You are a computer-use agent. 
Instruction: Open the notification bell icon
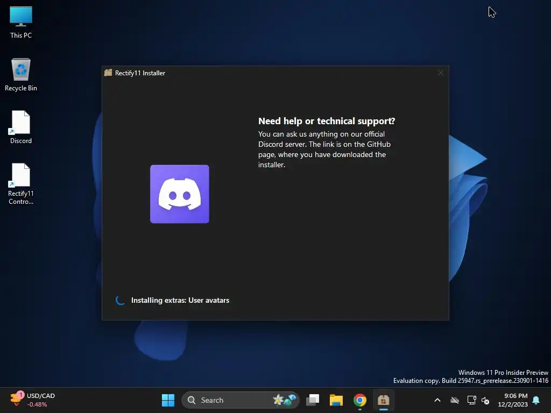[x=536, y=400]
